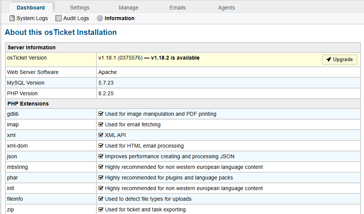Open the Emails tab
Image resolution: width=364 pixels, height=214 pixels.
coord(178,8)
